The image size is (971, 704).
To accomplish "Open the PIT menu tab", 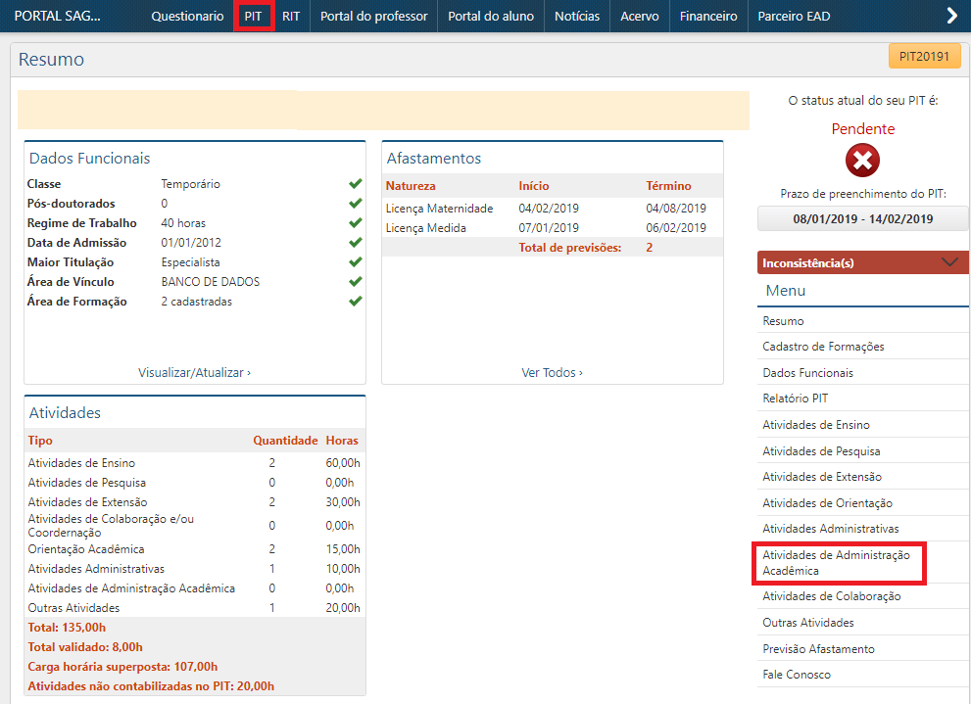I will [254, 17].
